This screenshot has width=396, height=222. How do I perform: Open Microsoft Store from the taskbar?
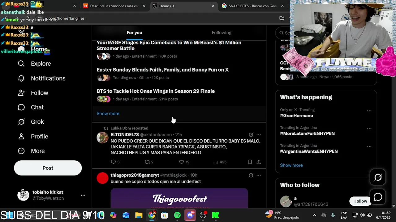[x=164, y=215]
